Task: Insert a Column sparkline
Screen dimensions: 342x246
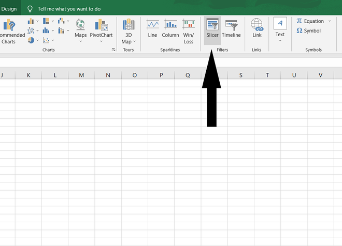Action: 170,28
